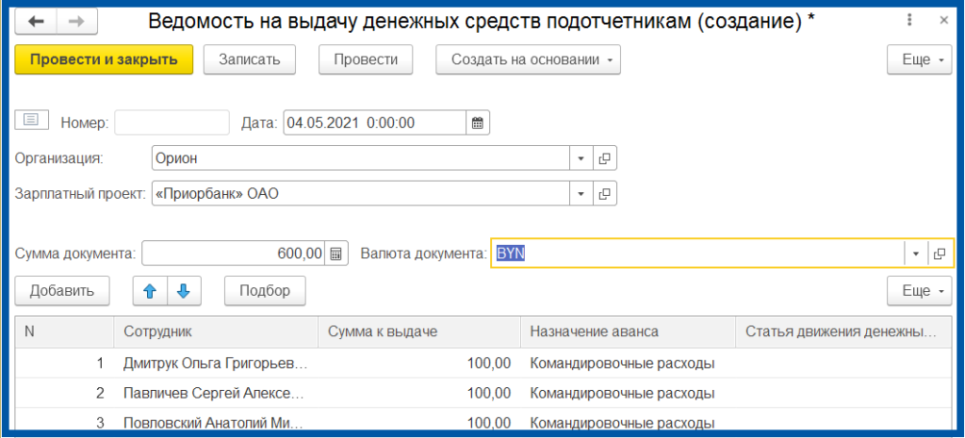Click into the Номер field
This screenshot has height=438, width=965.
click(172, 122)
